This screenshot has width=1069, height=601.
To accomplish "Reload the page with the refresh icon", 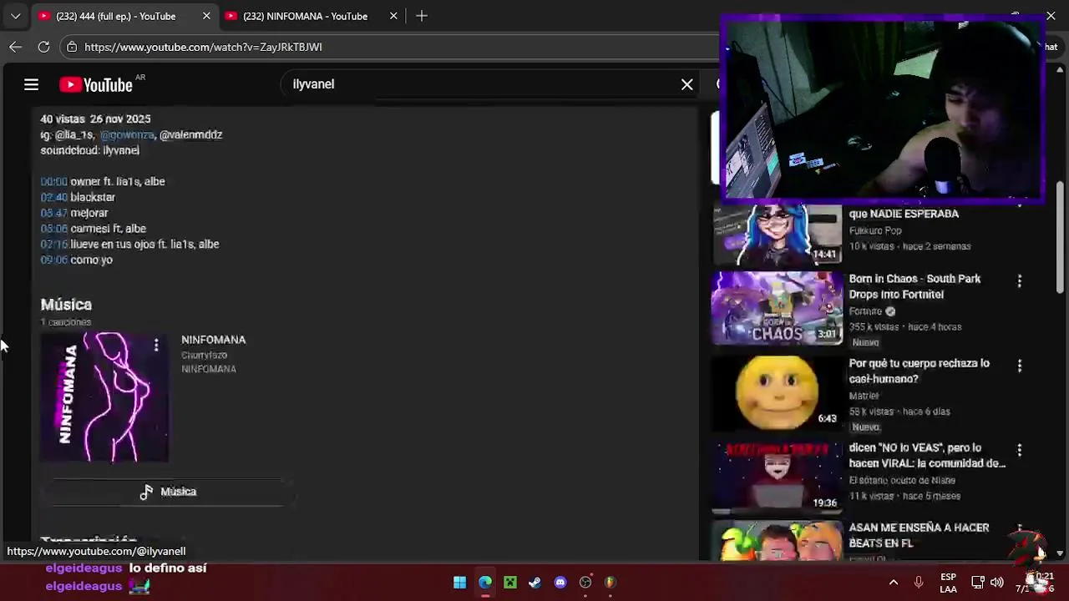I will click(x=43, y=47).
